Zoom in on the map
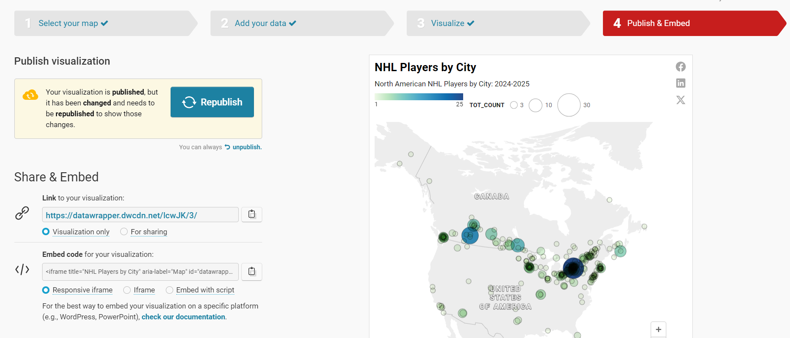790x338 pixels. click(658, 329)
